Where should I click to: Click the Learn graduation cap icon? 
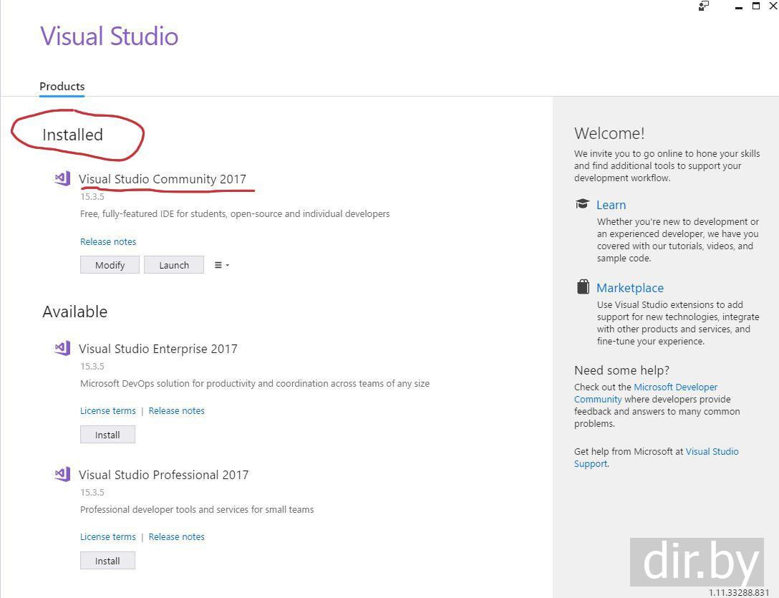pyautogui.click(x=582, y=204)
